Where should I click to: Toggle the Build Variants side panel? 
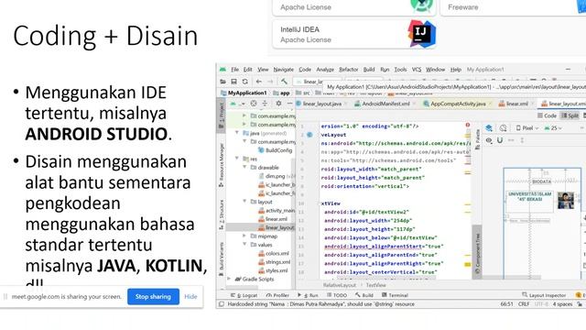coord(222,258)
